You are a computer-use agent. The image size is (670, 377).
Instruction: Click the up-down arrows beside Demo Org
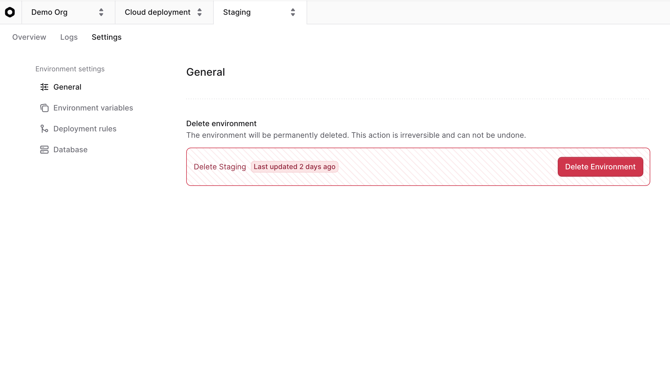101,12
